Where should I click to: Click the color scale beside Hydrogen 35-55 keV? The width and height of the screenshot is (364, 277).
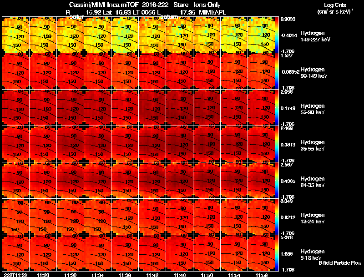tap(277, 144)
